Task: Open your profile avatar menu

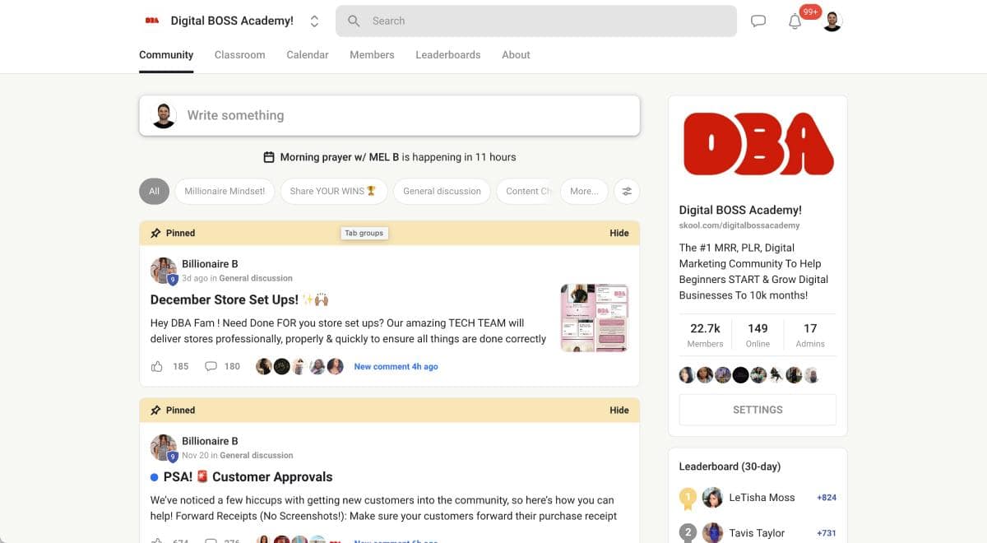Action: pyautogui.click(x=832, y=21)
